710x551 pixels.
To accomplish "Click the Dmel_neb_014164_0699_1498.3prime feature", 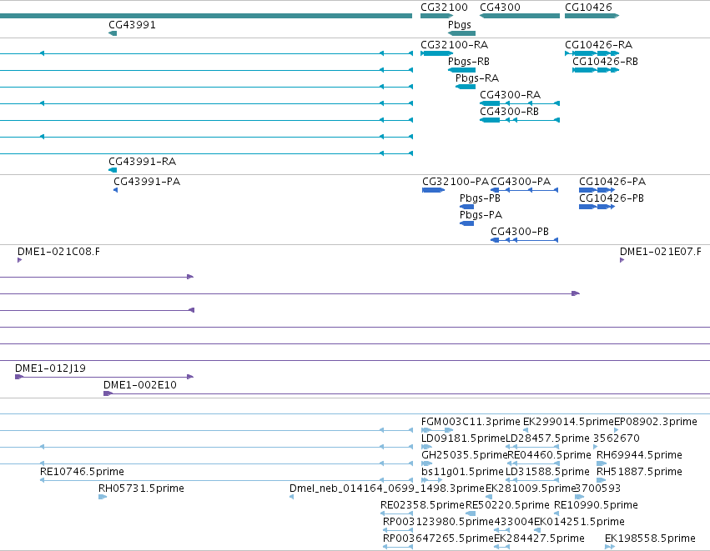I will click(292, 497).
